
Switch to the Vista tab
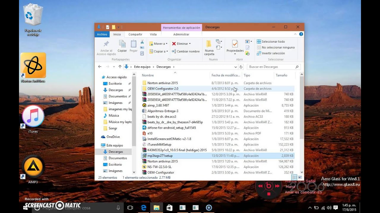point(153,34)
